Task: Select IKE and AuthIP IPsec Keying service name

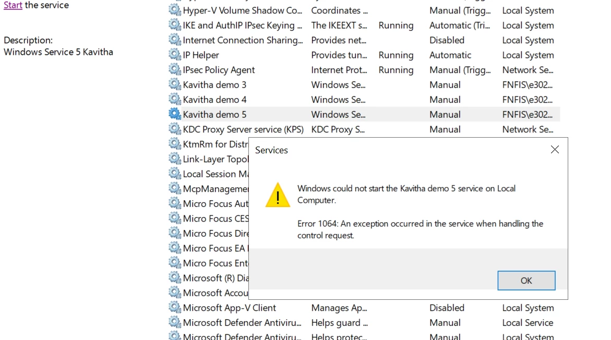Action: click(x=243, y=26)
